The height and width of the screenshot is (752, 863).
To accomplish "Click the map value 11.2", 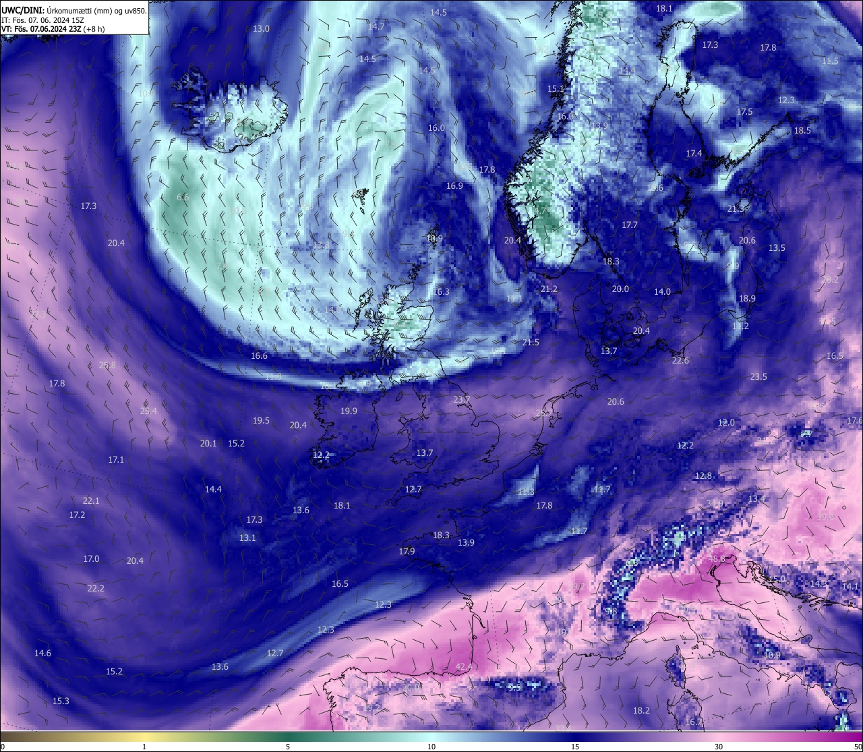I will point(740,326).
